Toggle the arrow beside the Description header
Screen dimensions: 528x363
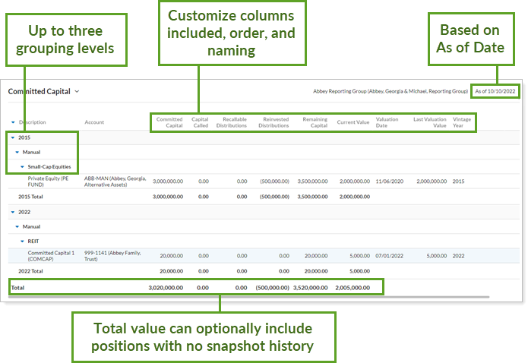[x=13, y=122]
